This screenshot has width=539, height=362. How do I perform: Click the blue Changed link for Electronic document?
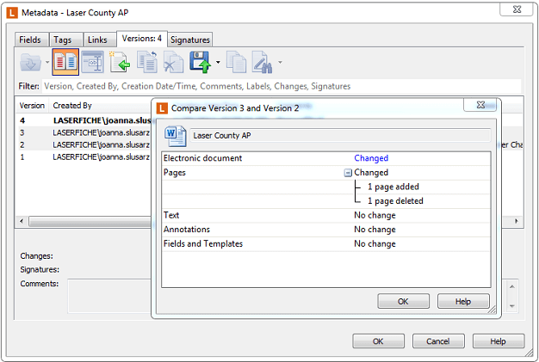[x=371, y=158]
